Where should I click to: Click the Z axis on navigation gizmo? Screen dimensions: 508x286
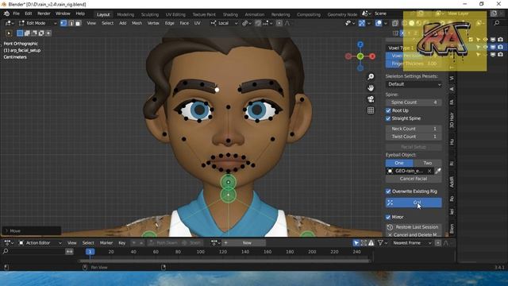(360, 44)
